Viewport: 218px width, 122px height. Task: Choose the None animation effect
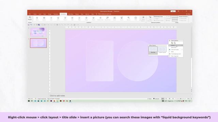click(x=37, y=18)
